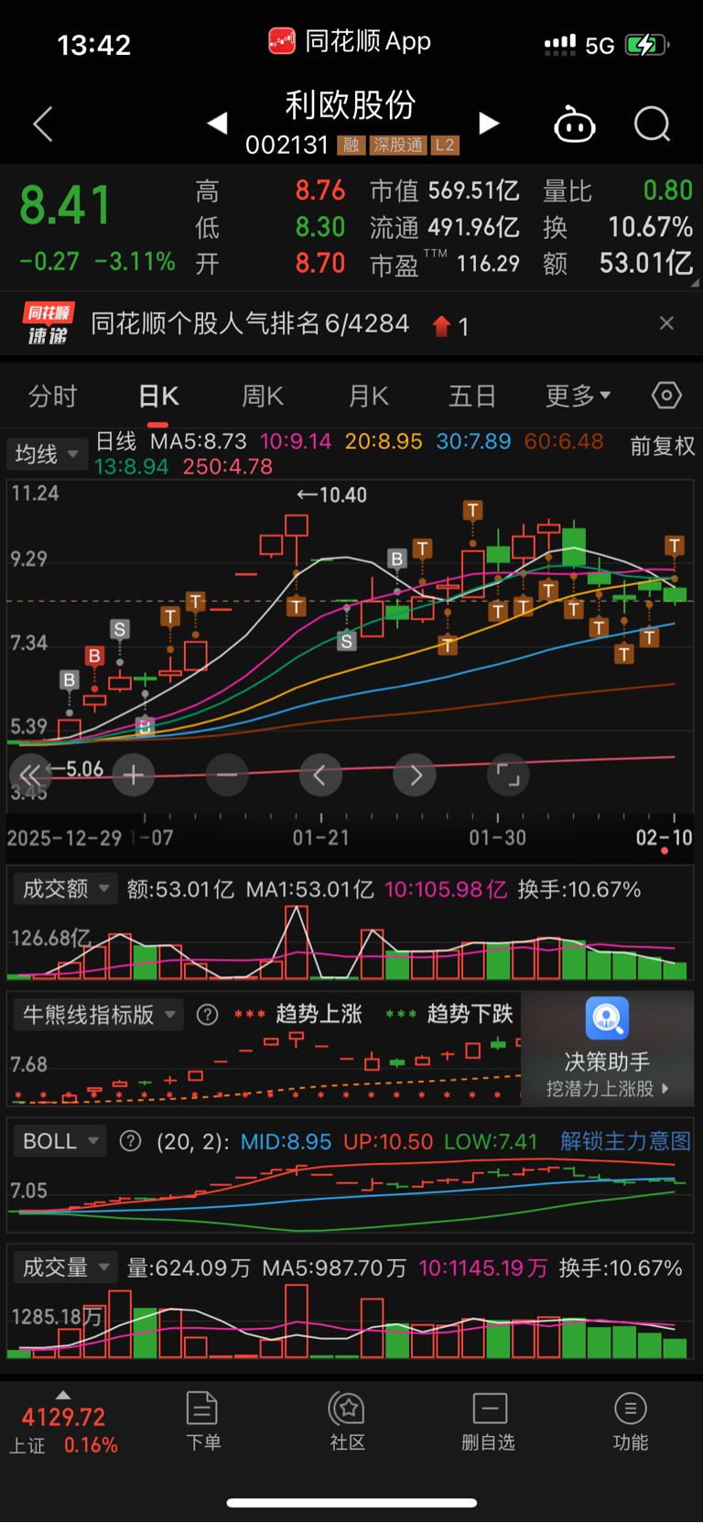Open help for 牛熊线指标版 indicator
Screen dimensions: 703x1523
[x=208, y=1015]
